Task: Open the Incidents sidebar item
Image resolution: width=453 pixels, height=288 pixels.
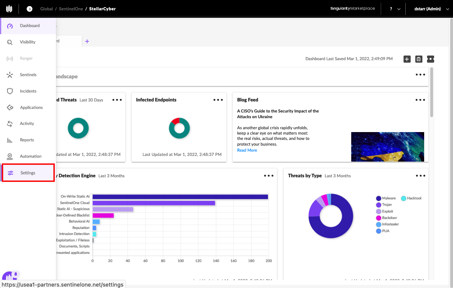Action: click(x=28, y=91)
